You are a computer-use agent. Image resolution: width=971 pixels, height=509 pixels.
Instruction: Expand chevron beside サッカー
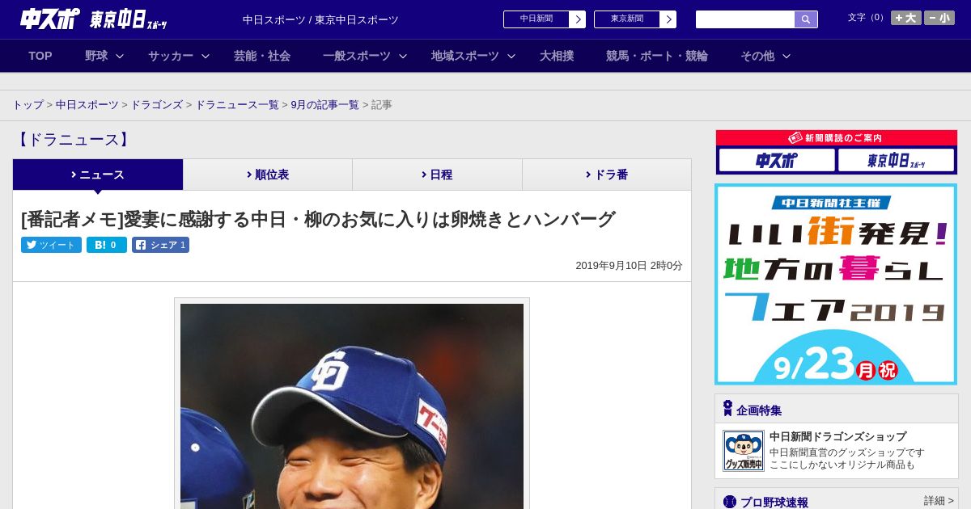click(206, 56)
